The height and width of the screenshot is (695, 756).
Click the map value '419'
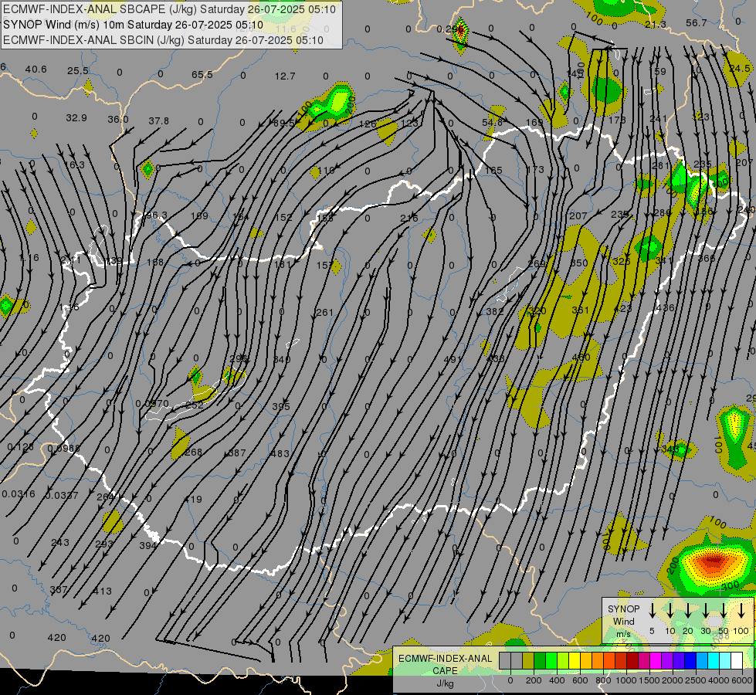click(x=193, y=499)
